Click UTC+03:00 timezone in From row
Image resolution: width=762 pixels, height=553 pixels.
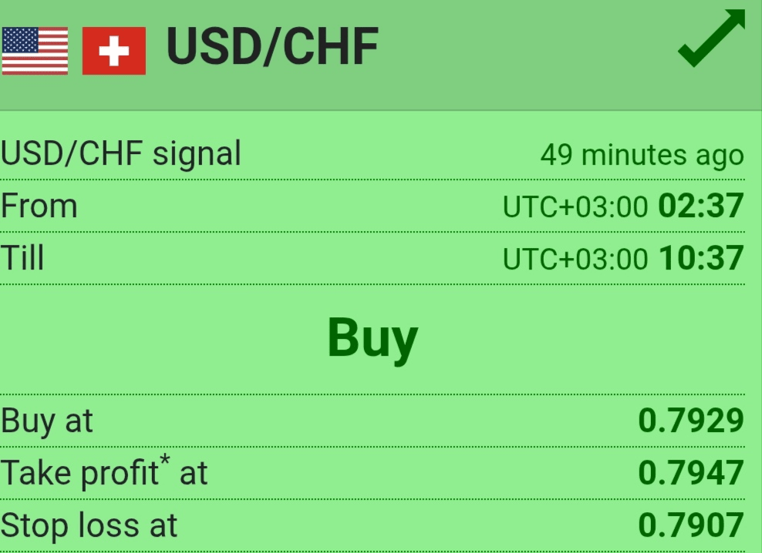(575, 208)
